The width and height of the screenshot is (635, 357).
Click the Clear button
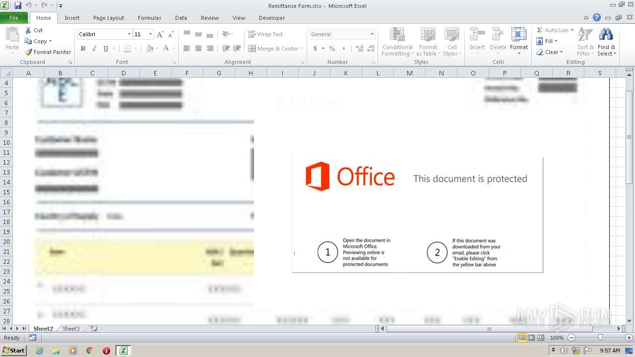click(x=549, y=52)
